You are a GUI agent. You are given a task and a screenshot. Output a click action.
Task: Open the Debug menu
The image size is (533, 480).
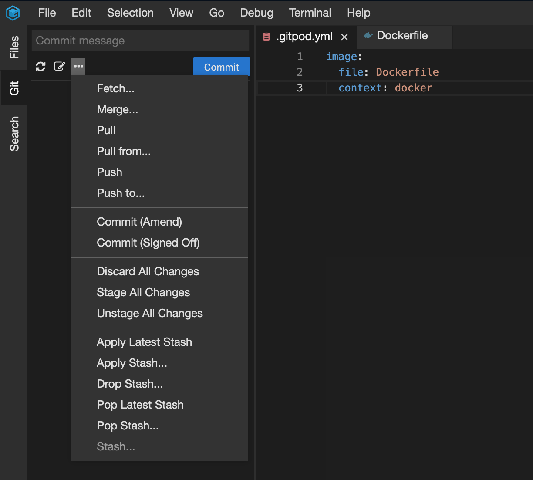point(256,13)
